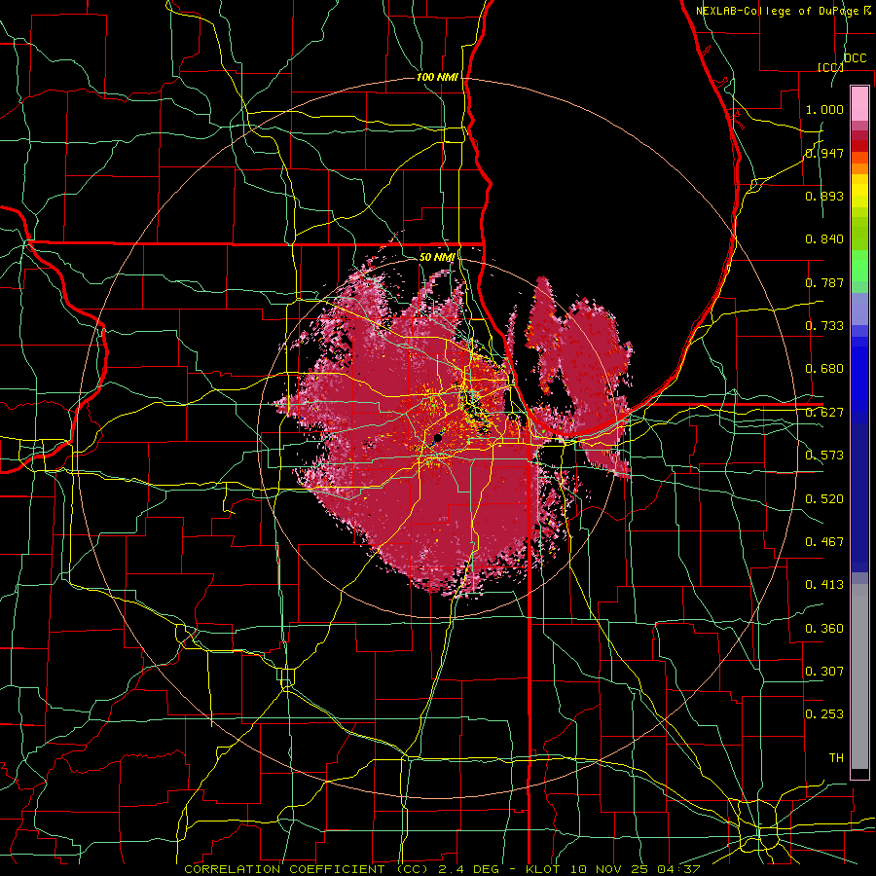Click the 10 NOV 25 date text
This screenshot has height=876, width=876.
[x=610, y=869]
